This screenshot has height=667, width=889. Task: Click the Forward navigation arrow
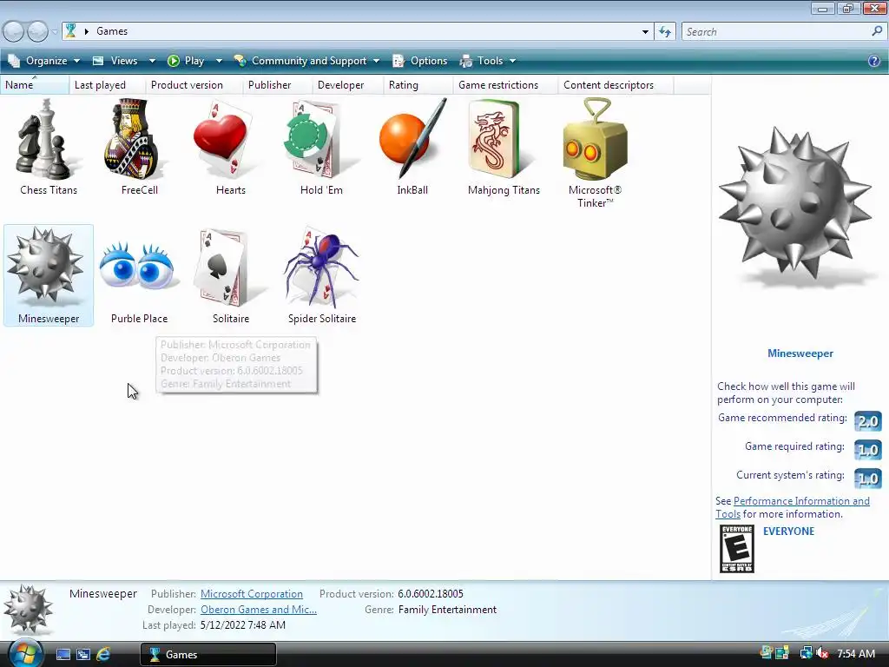[37, 31]
